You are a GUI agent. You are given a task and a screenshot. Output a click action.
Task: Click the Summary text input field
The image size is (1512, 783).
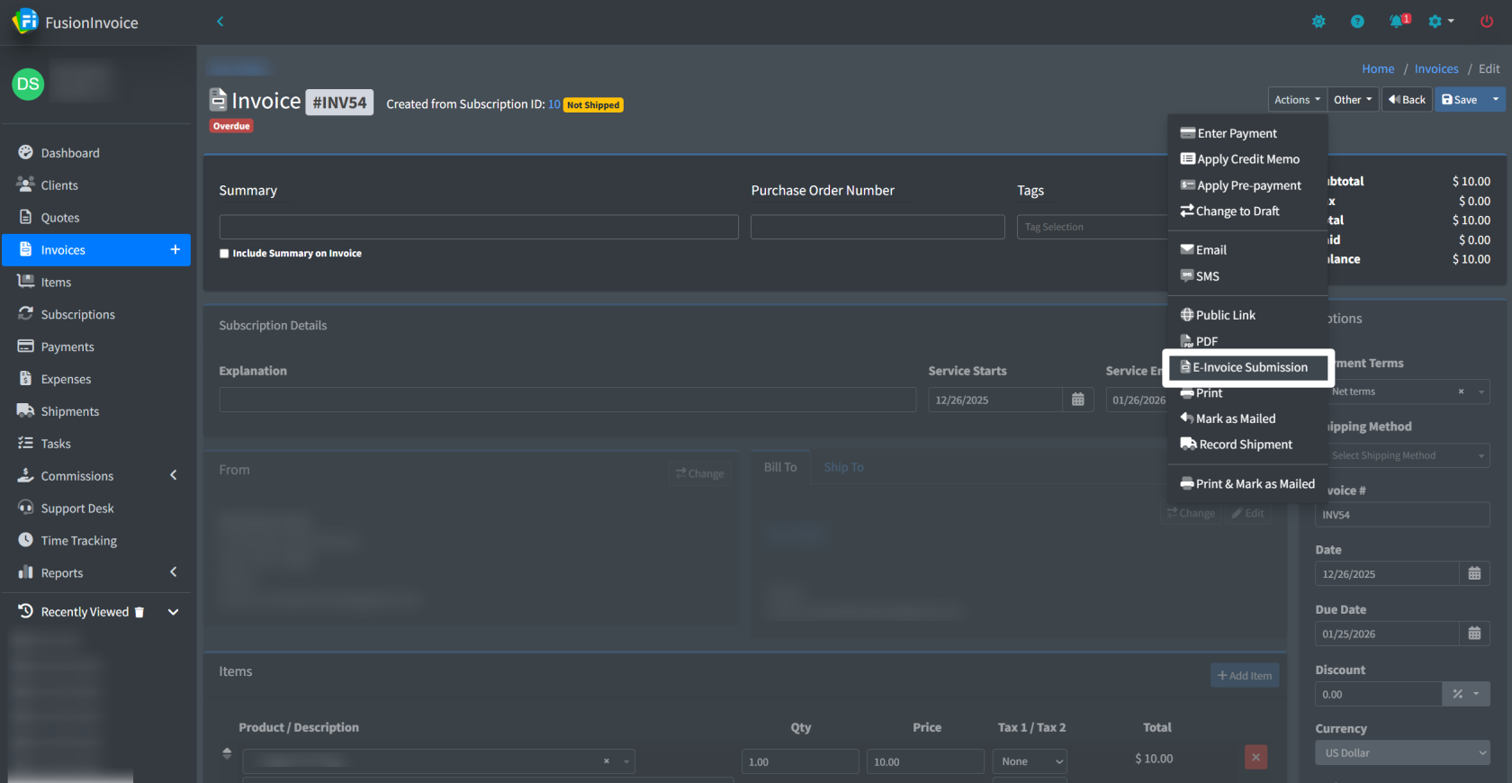pos(478,227)
